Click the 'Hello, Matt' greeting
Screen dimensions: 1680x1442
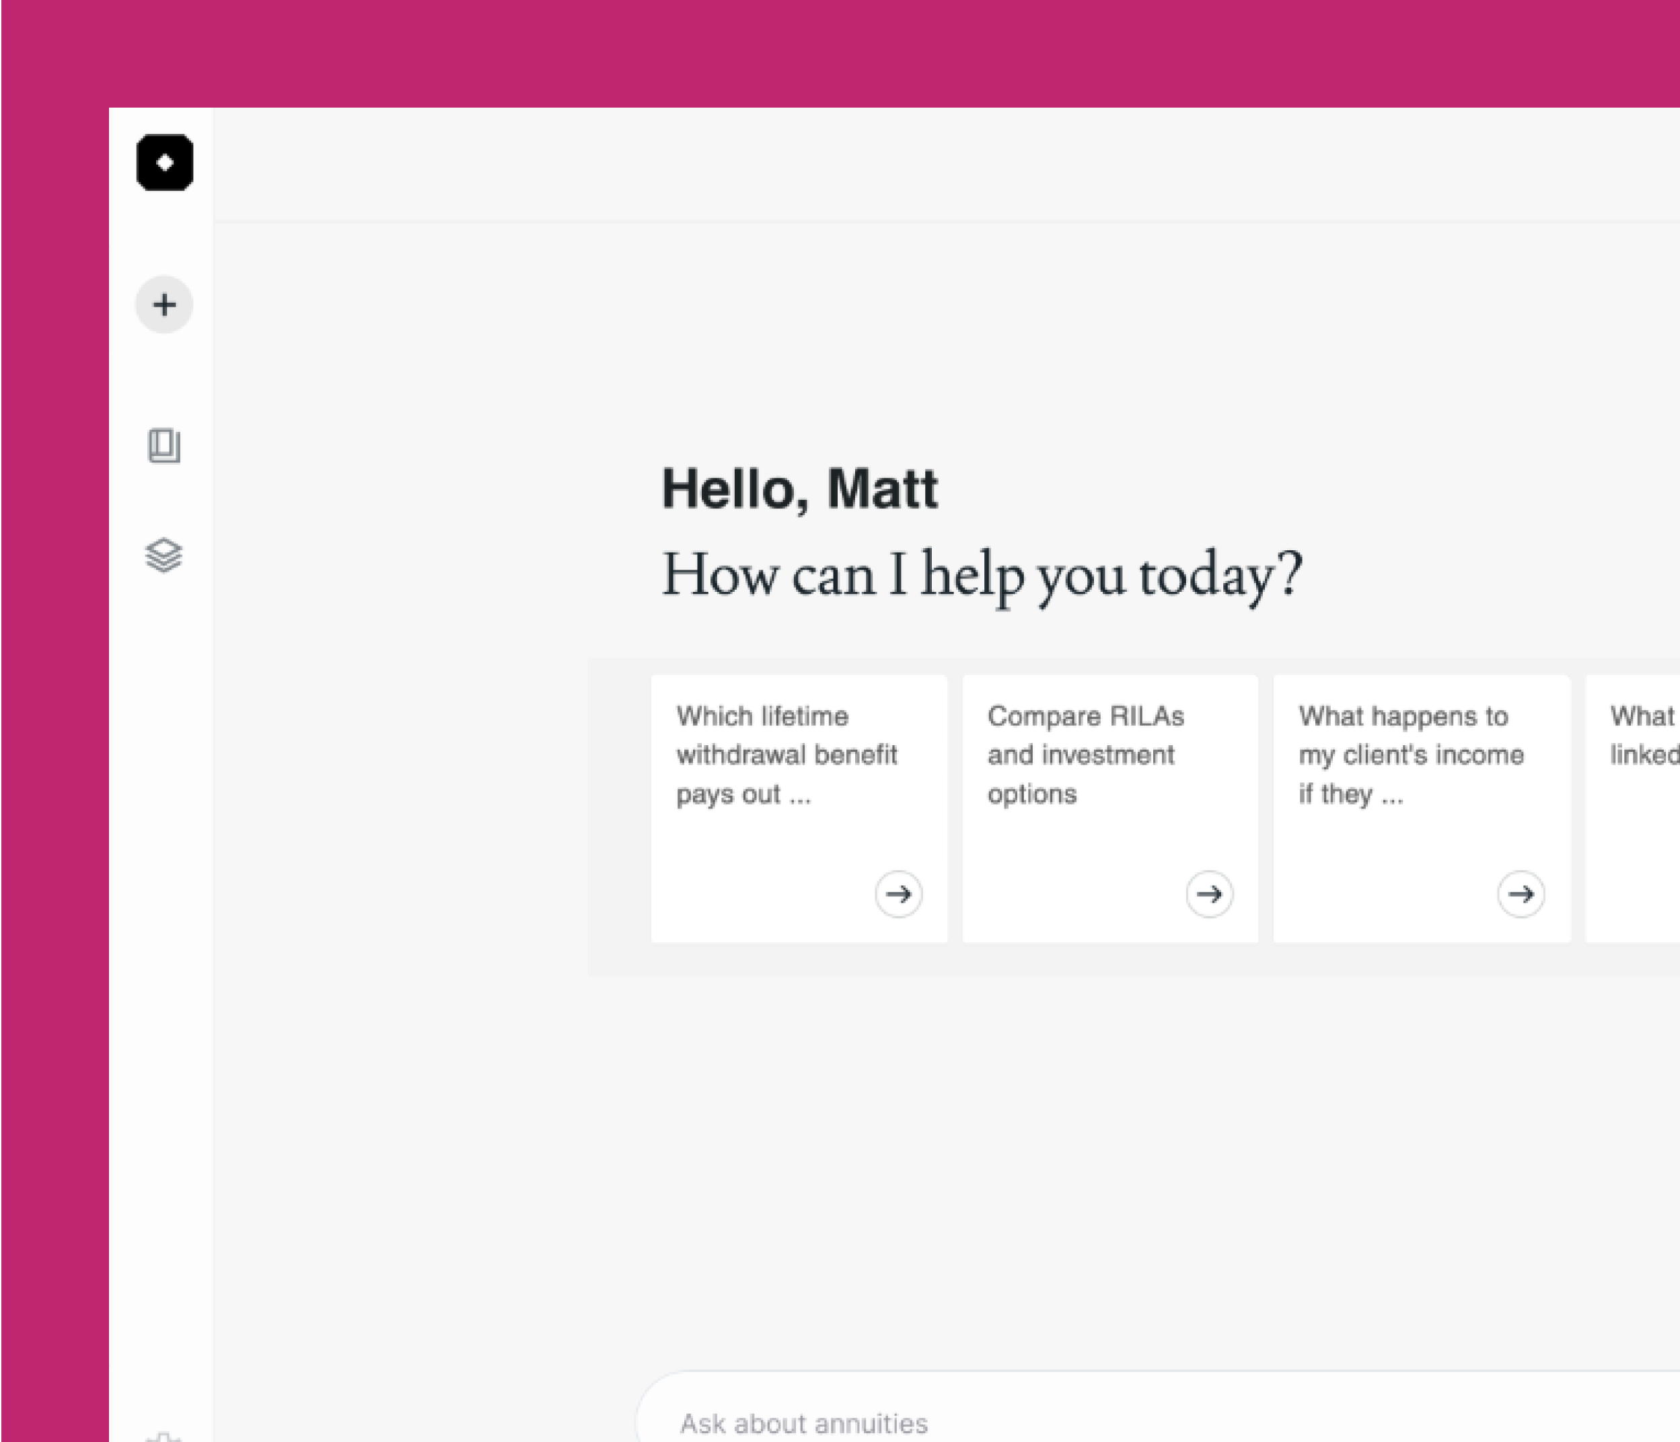(799, 490)
